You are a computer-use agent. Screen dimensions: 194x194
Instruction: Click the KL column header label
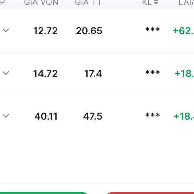point(147,3)
